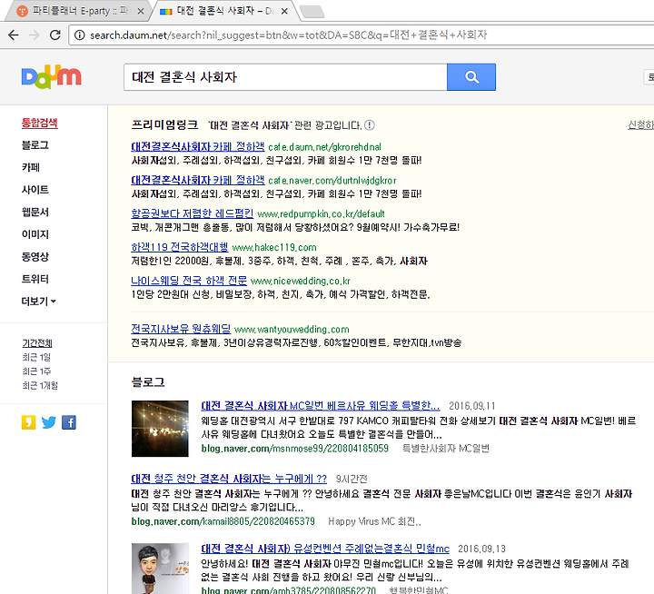Open blog.naver.com/msnmose99 URL link

tap(295, 449)
